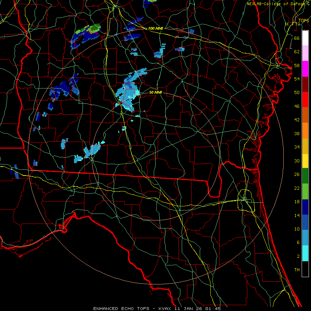Click the 26 value on the legend scale
Screen dimensions: 311x311
point(297,175)
